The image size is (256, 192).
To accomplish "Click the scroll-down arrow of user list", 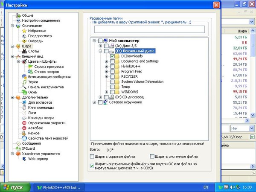I will [x=253, y=115].
